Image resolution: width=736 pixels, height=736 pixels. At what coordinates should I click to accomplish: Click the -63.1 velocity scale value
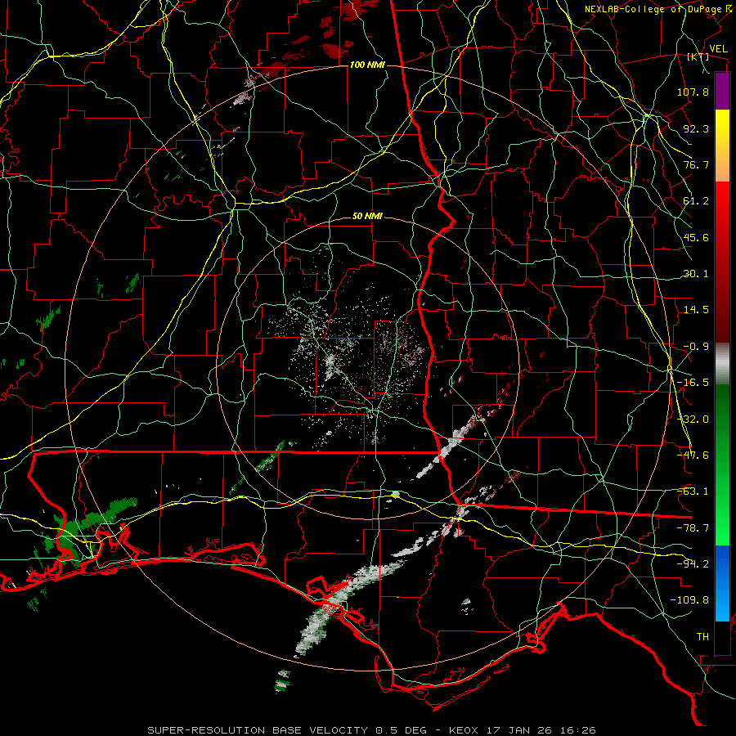(x=693, y=491)
